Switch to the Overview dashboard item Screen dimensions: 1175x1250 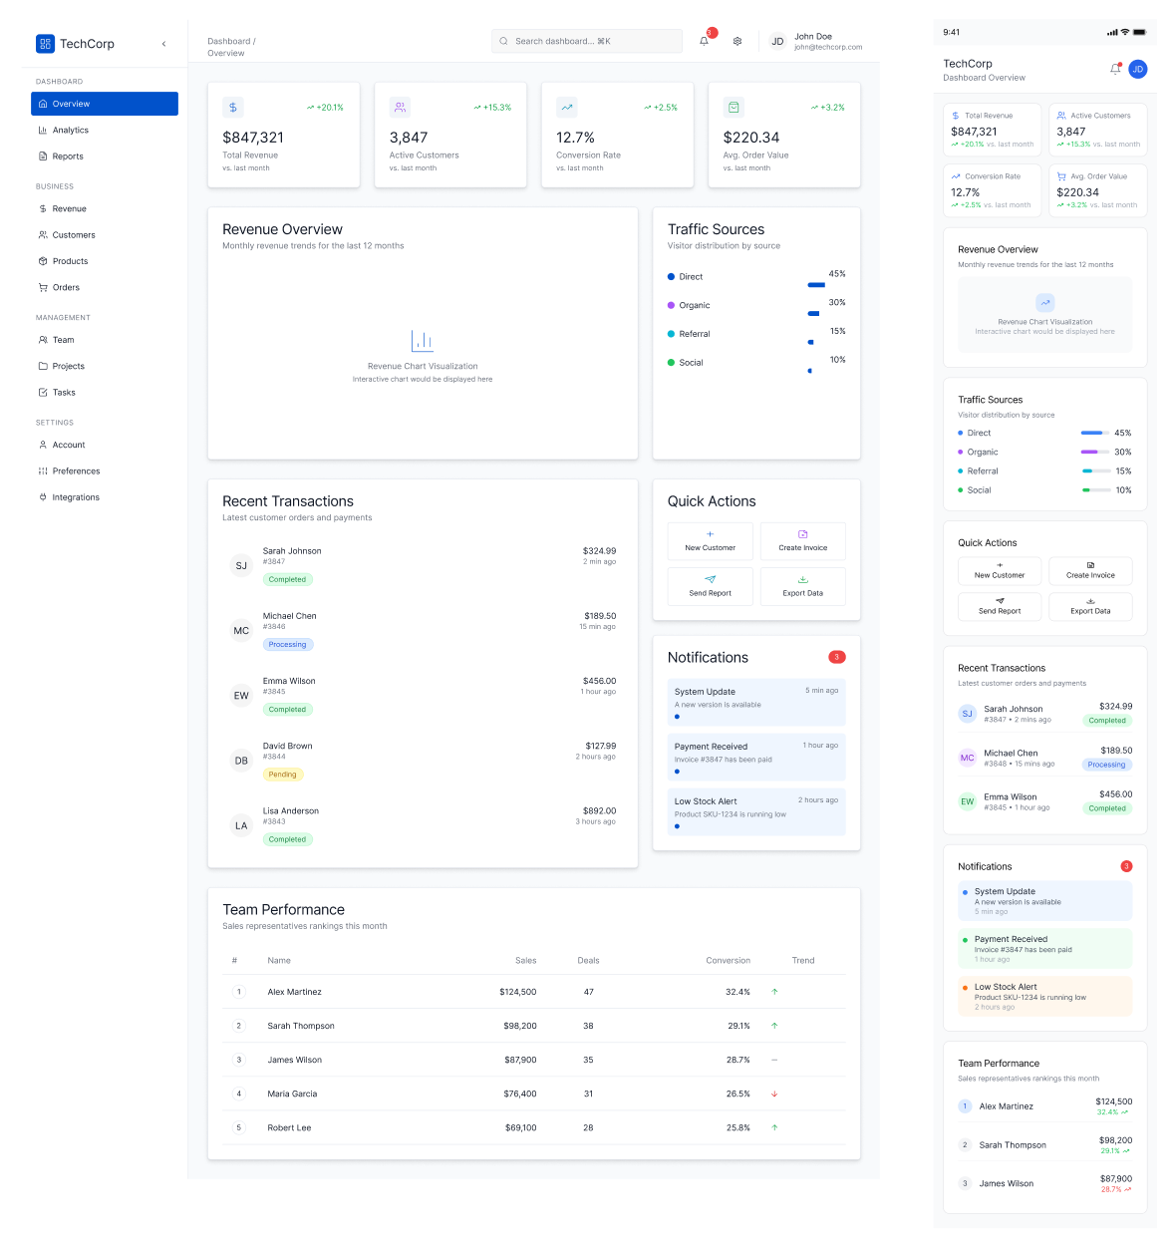[70, 103]
